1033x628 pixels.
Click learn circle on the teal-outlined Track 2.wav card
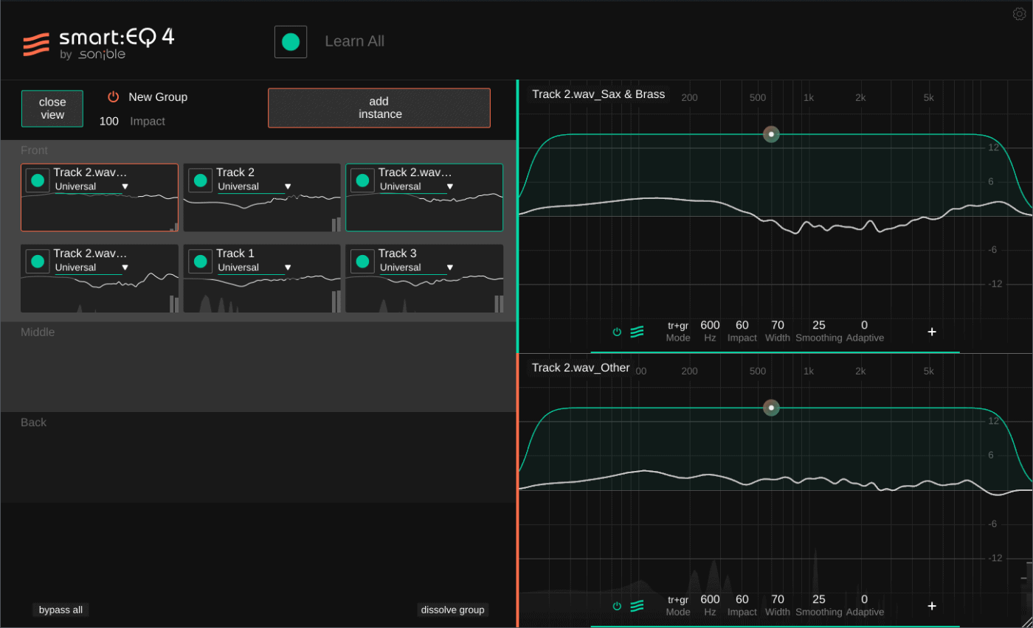coord(362,181)
